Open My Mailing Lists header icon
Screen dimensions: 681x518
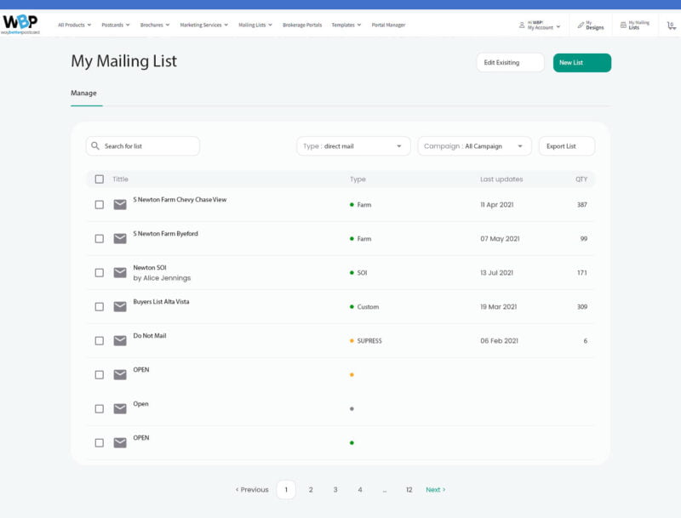click(623, 26)
